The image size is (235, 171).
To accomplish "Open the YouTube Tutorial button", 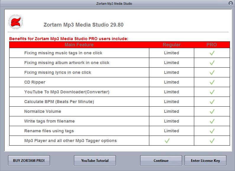I will click(x=95, y=161).
